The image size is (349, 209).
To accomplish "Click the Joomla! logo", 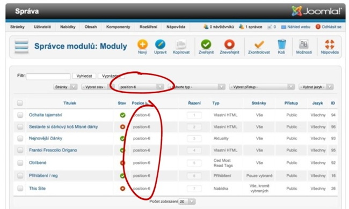I will click(x=317, y=11).
